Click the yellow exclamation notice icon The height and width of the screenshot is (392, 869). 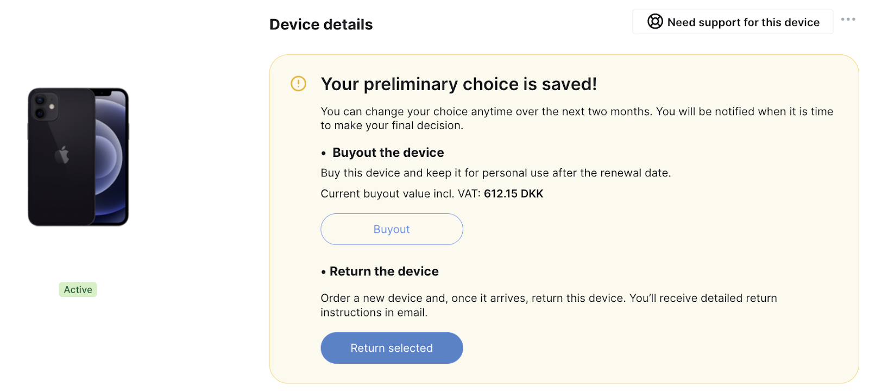299,84
